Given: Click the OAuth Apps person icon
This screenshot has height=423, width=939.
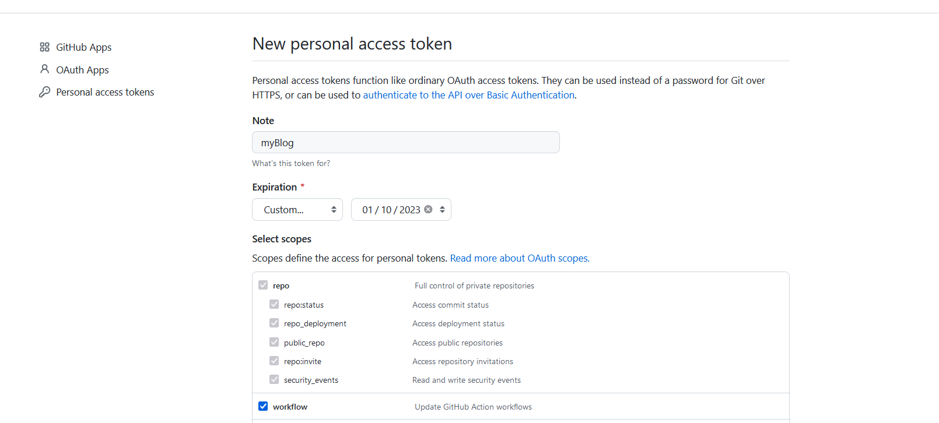Looking at the screenshot, I should (44, 69).
